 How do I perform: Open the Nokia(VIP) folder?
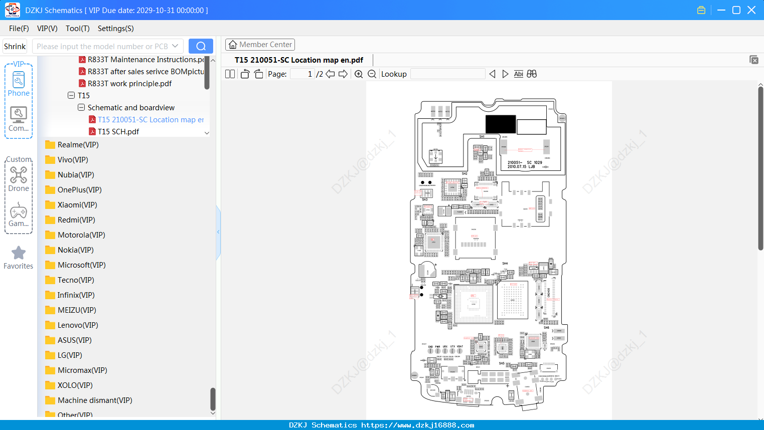(x=69, y=250)
